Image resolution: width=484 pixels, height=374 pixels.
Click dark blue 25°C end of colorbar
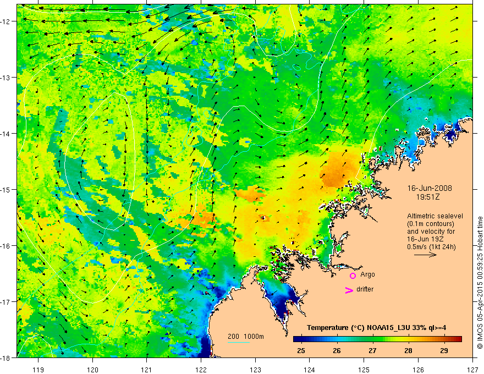coord(297,339)
